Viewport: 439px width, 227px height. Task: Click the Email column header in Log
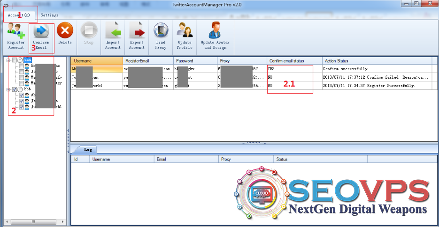click(186, 160)
